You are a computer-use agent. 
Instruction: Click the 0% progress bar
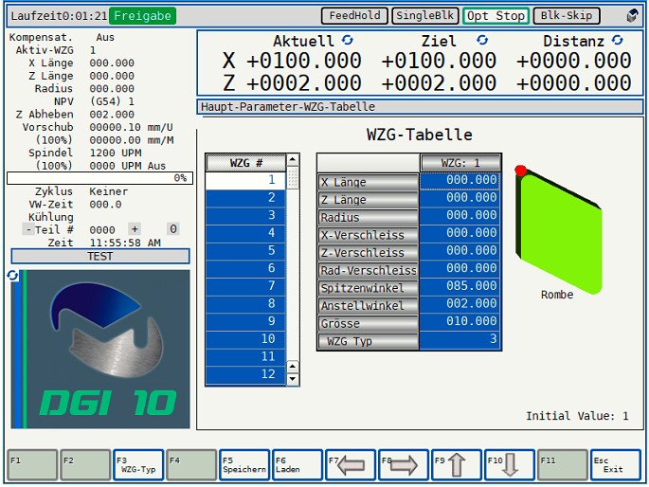[x=99, y=178]
